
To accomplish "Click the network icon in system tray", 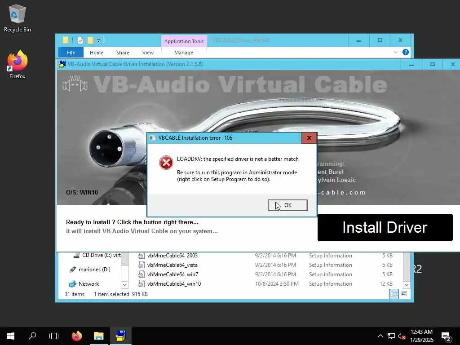I will point(391,336).
